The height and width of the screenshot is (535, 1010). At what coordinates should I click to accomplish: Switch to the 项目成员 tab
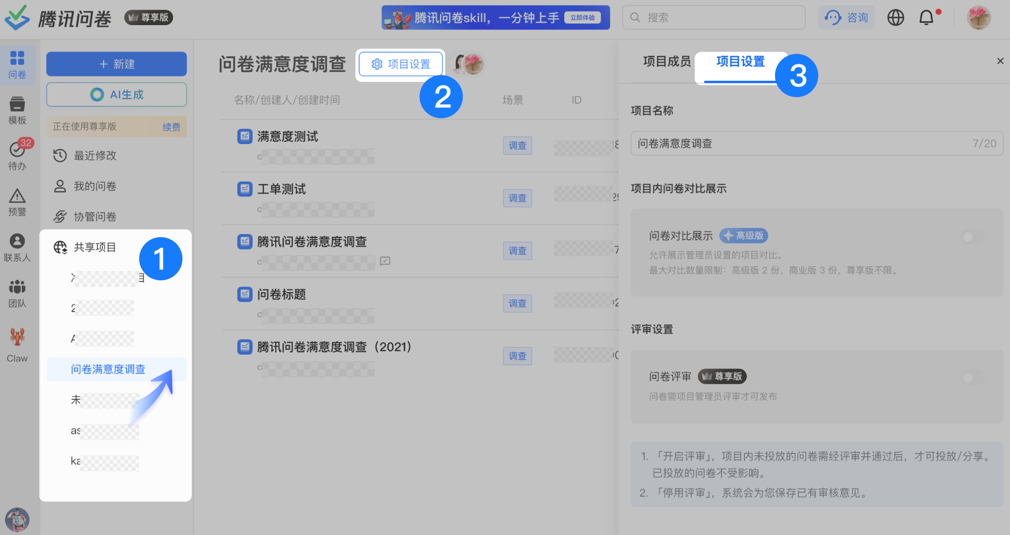tap(667, 61)
